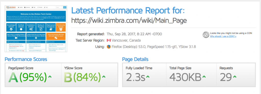261x94 pixels.
Task: Open the 'Why should I use a CDN?' link
Action: 223,36
